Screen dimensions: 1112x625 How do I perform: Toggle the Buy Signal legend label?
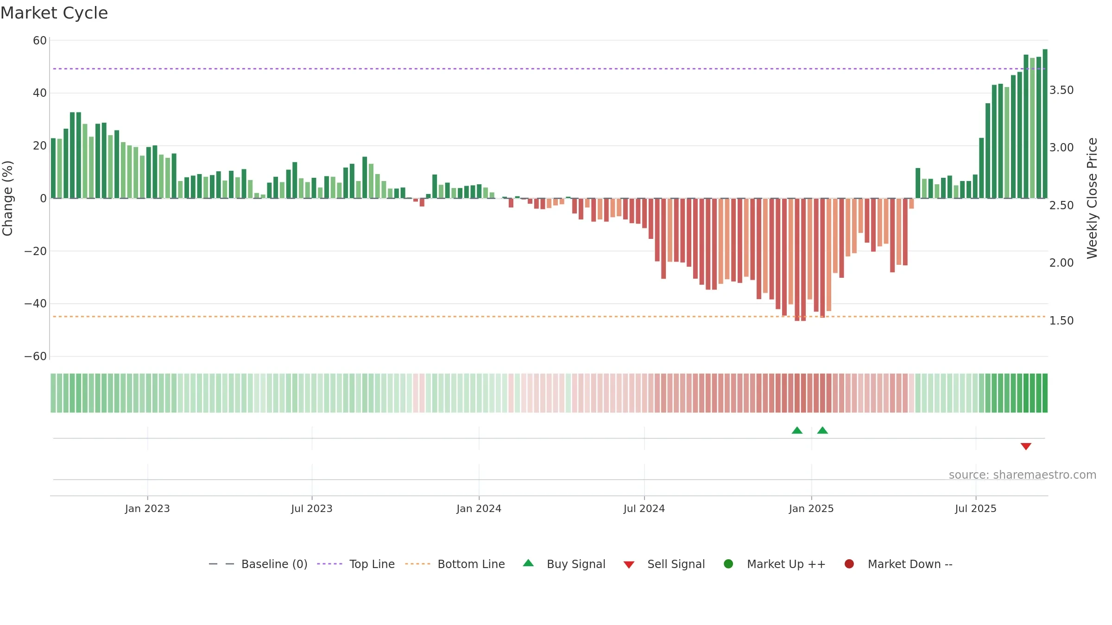coord(576,564)
